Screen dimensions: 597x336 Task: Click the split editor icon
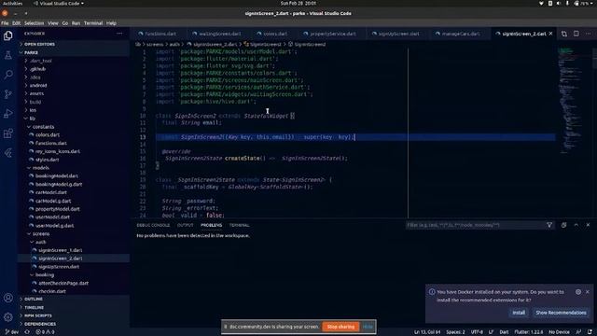(576, 34)
